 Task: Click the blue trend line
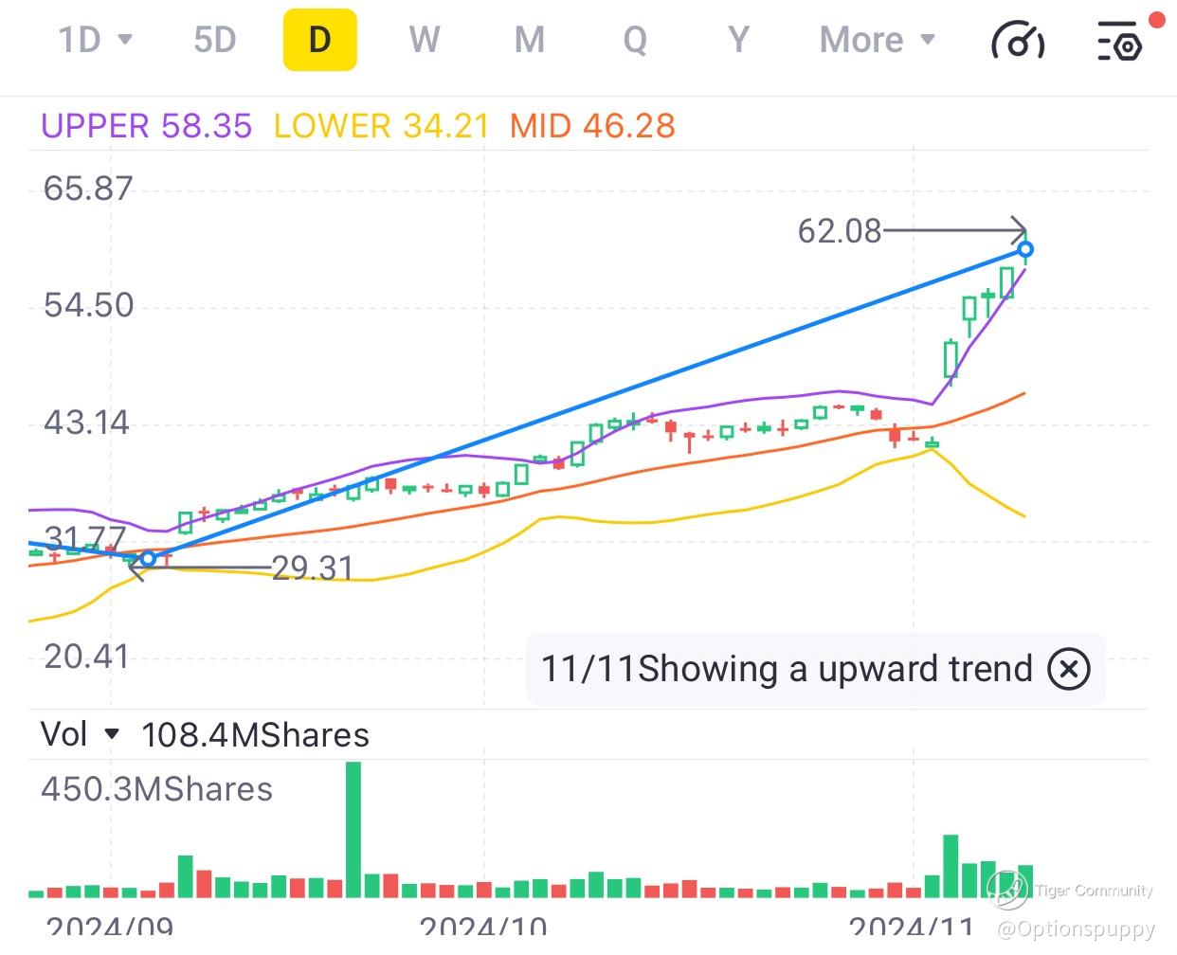pyautogui.click(x=586, y=404)
